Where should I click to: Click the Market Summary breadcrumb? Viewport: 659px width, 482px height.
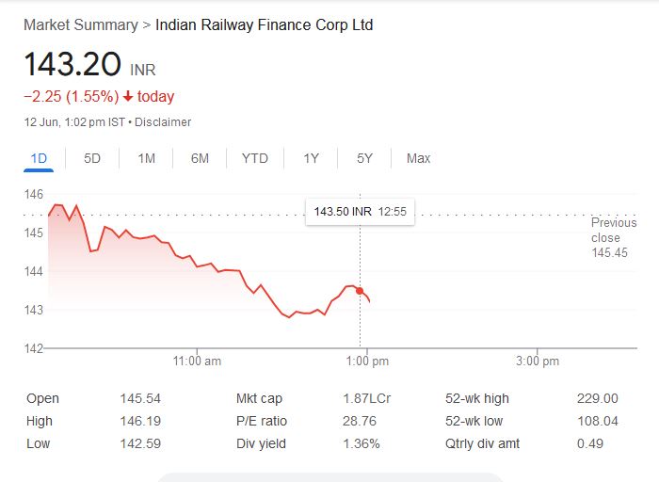coord(80,24)
